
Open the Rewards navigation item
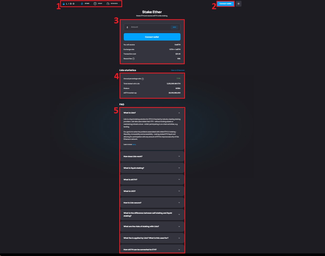point(112,4)
